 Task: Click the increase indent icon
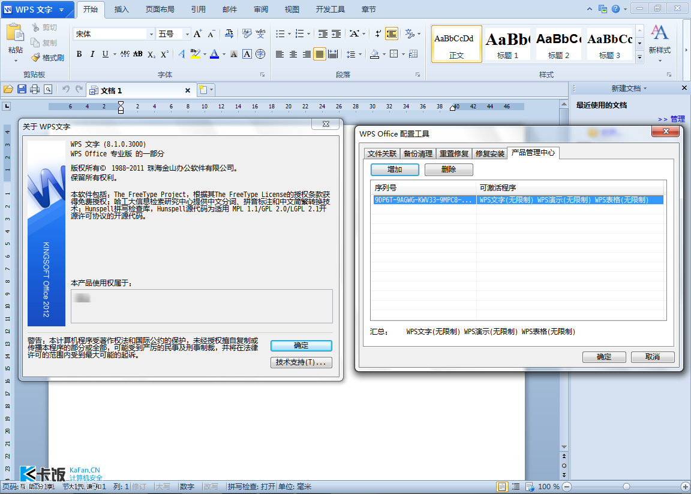pyautogui.click(x=337, y=34)
